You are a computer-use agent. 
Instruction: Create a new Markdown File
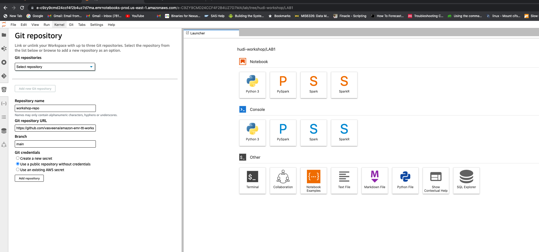tap(375, 181)
